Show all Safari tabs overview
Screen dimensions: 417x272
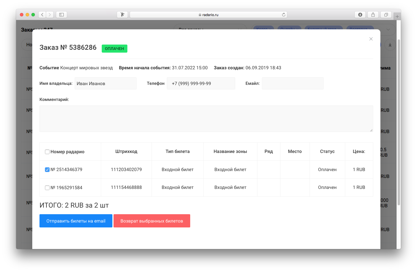coord(386,15)
